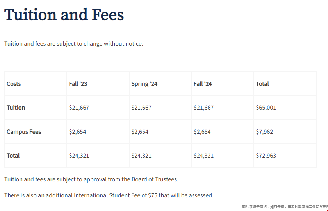Screen dimensions: 328x211
Task: Click the Campus Fees row label
Action: point(24,132)
